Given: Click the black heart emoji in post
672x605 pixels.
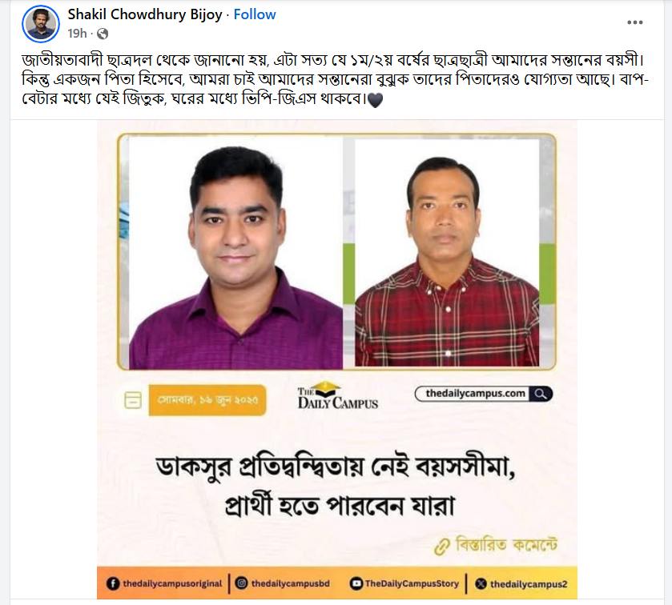Looking at the screenshot, I should pos(375,101).
